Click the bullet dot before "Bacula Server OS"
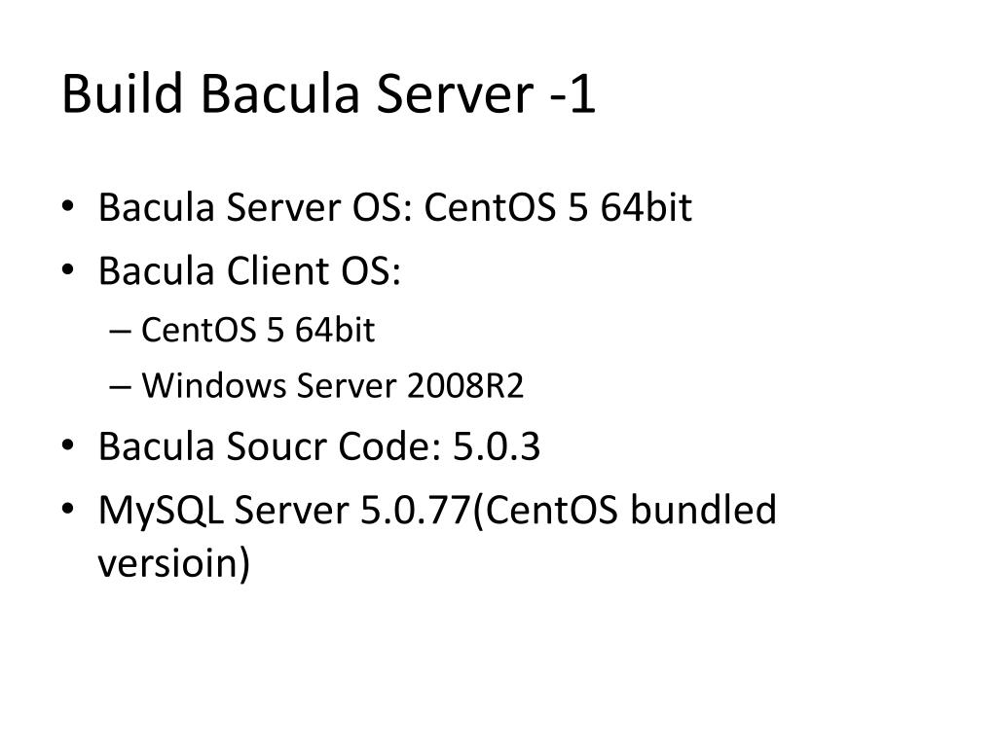 pyautogui.click(x=68, y=206)
